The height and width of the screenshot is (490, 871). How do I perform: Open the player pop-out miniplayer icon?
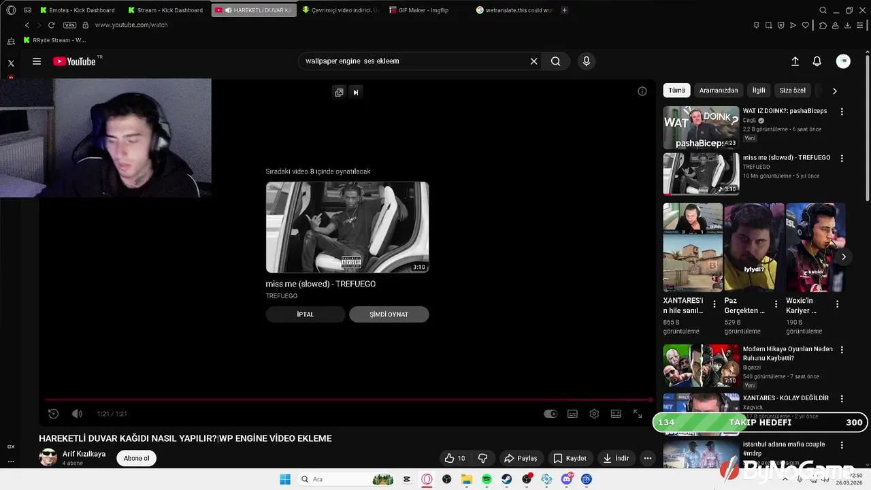coord(339,93)
